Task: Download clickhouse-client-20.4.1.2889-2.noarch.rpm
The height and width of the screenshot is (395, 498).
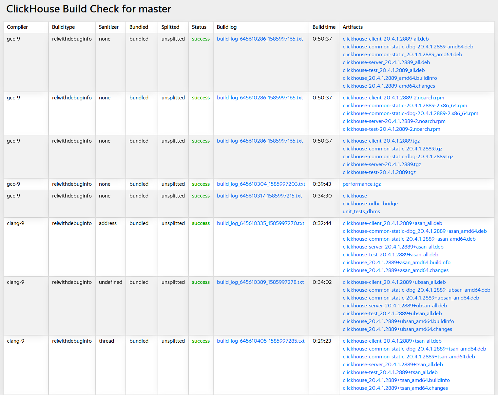Action: (393, 98)
